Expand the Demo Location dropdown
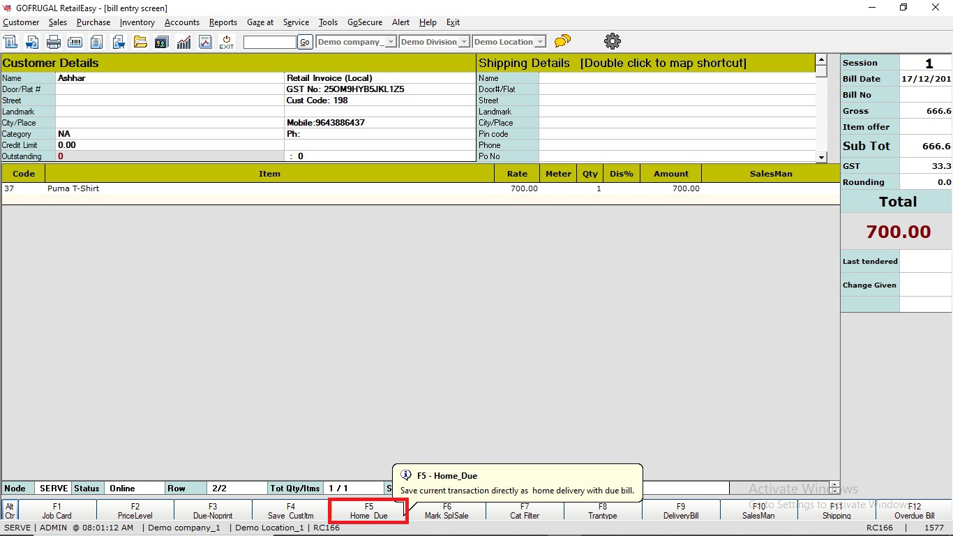953x536 pixels. click(x=540, y=42)
